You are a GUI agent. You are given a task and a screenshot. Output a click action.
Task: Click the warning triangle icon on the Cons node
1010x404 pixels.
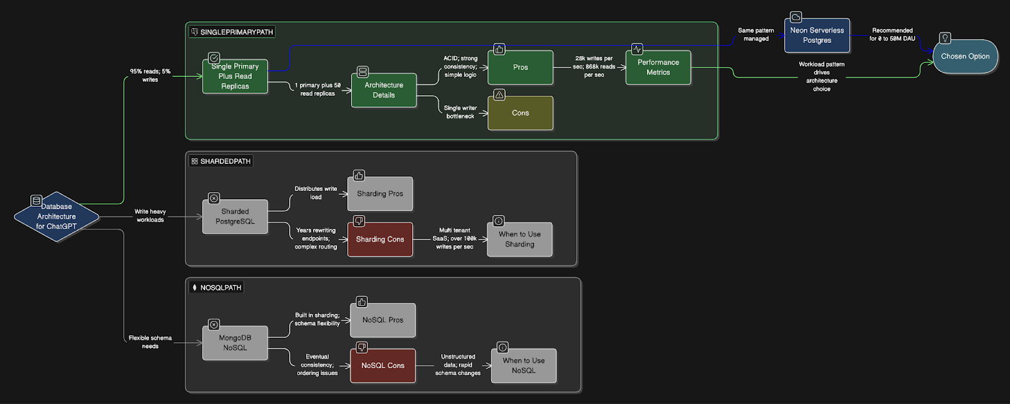(499, 95)
